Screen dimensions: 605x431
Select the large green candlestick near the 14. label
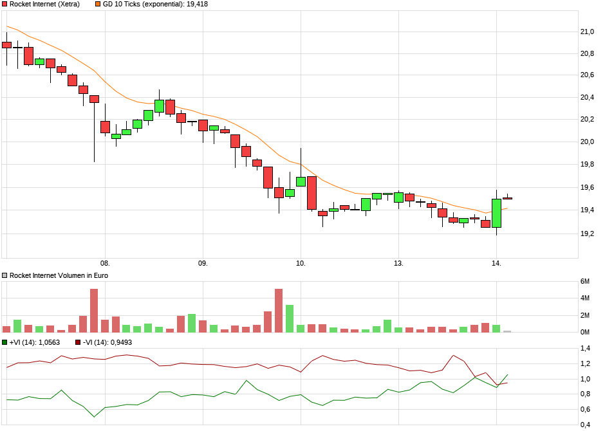point(495,214)
